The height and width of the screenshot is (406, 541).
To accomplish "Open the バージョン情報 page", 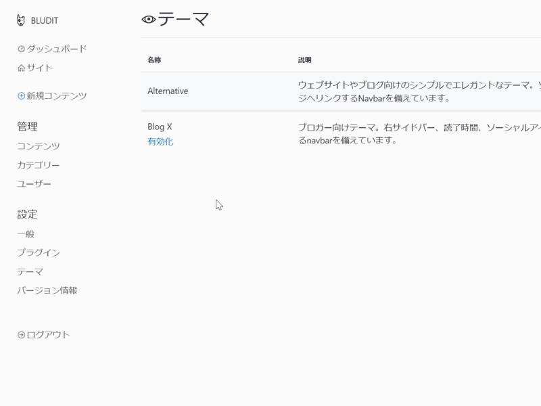I will [47, 290].
